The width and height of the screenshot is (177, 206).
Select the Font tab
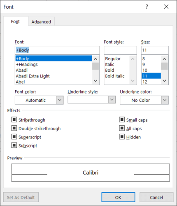15,21
